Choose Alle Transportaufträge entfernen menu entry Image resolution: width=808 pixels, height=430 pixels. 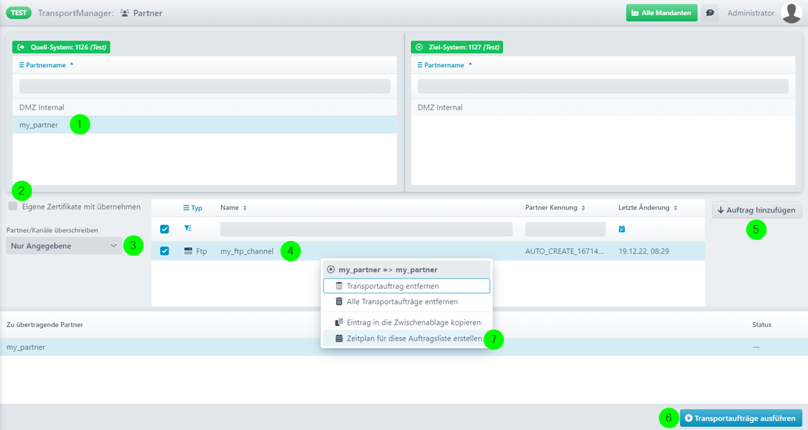(407, 302)
